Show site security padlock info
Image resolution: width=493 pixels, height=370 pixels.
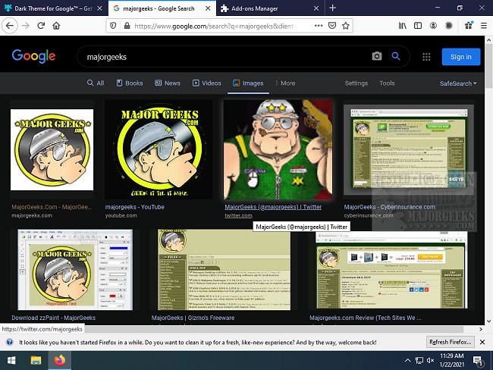coord(127,26)
